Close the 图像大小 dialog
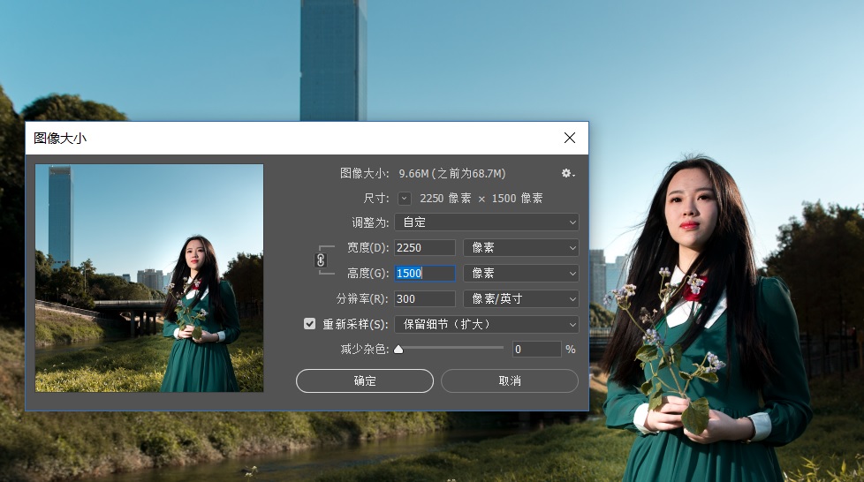This screenshot has height=482, width=864. click(570, 138)
